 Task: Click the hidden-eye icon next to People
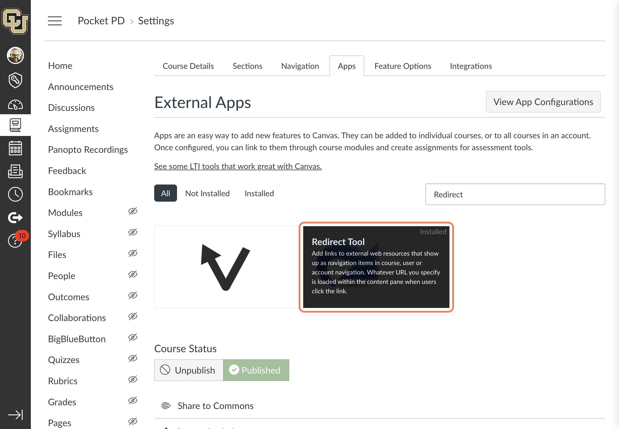coord(133,274)
